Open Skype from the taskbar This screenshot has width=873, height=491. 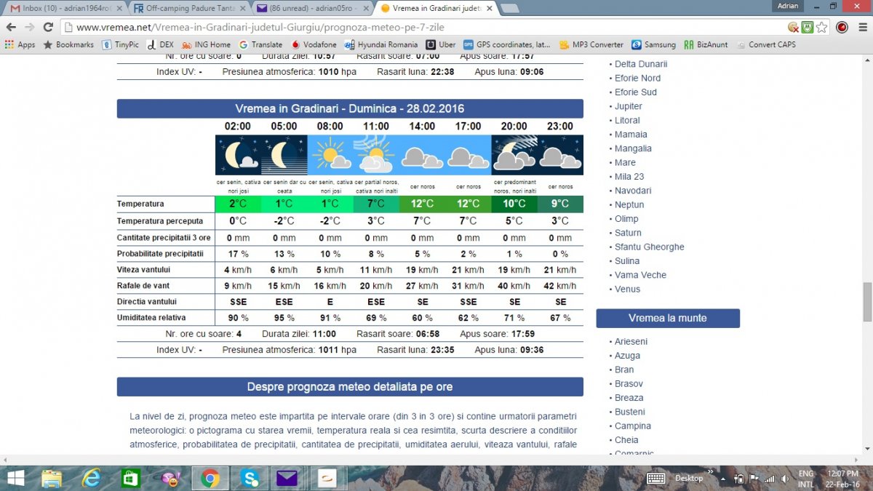pyautogui.click(x=250, y=478)
